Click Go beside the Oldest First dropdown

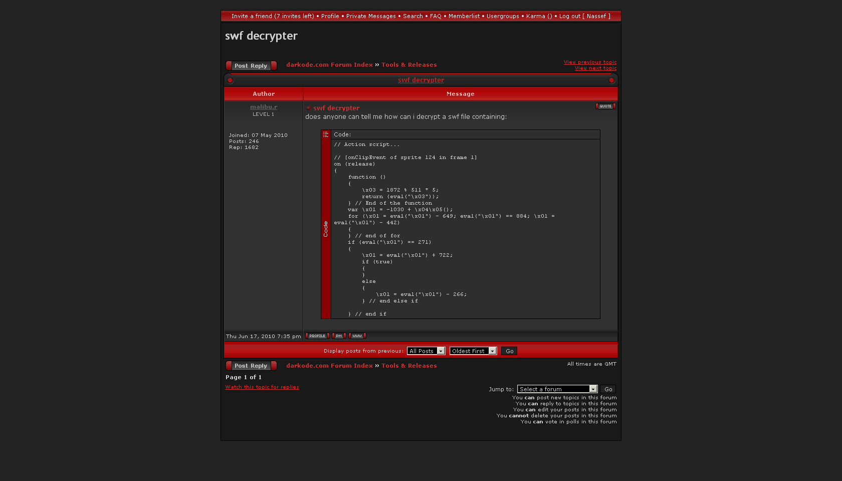click(509, 351)
